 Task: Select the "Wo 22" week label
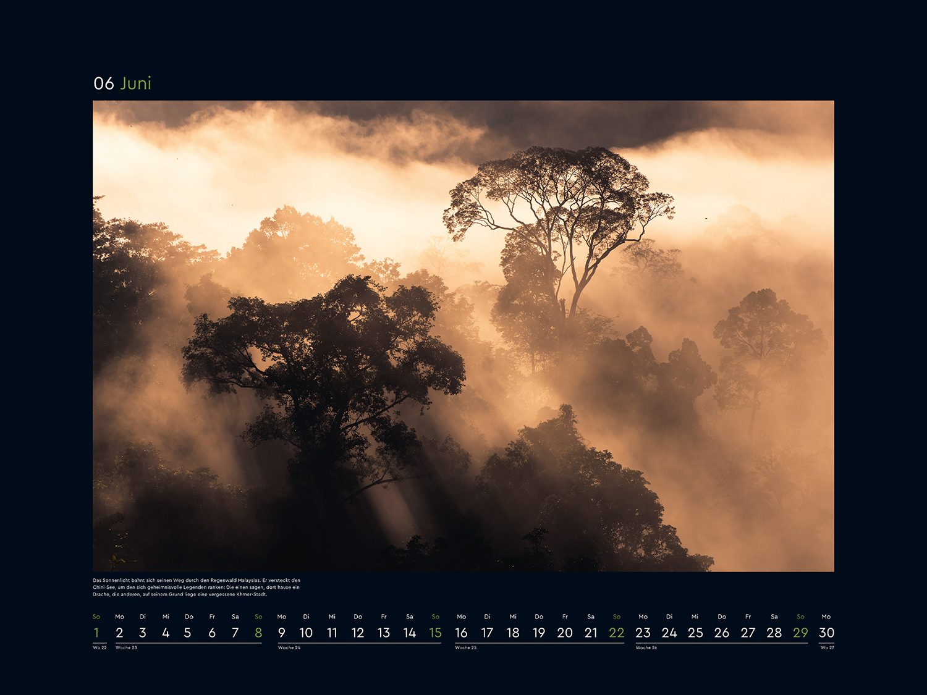coord(99,647)
